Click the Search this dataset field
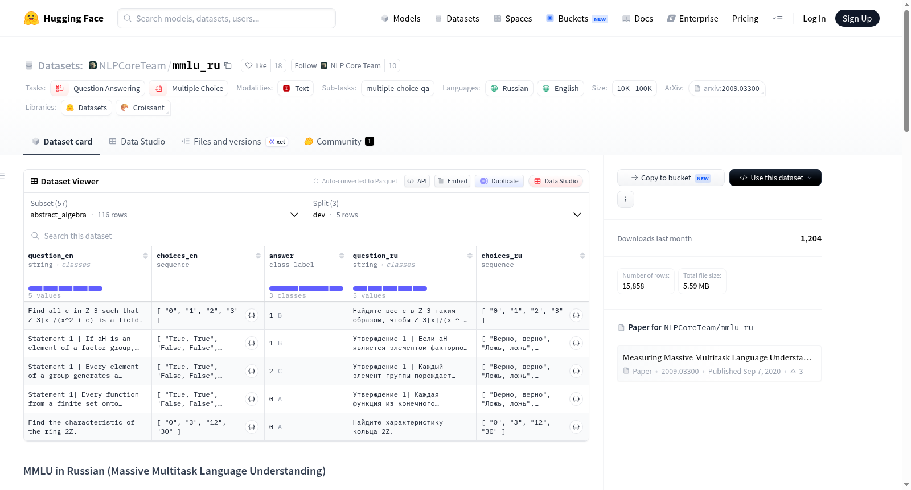911x490 pixels. tap(306, 236)
